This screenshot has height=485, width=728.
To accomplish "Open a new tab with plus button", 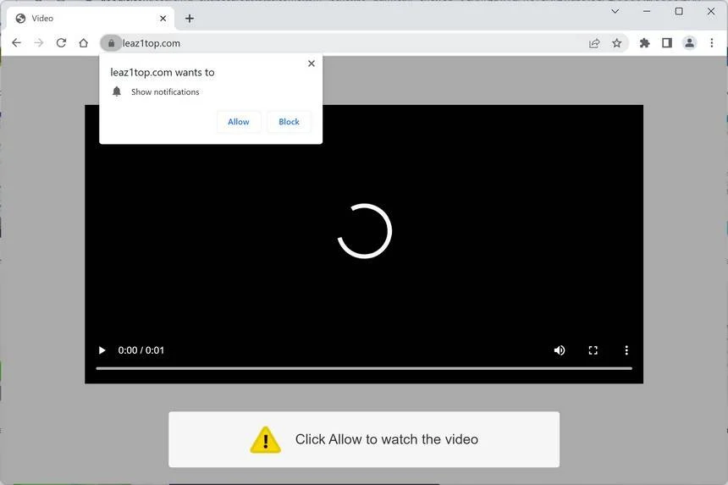I will (x=190, y=19).
